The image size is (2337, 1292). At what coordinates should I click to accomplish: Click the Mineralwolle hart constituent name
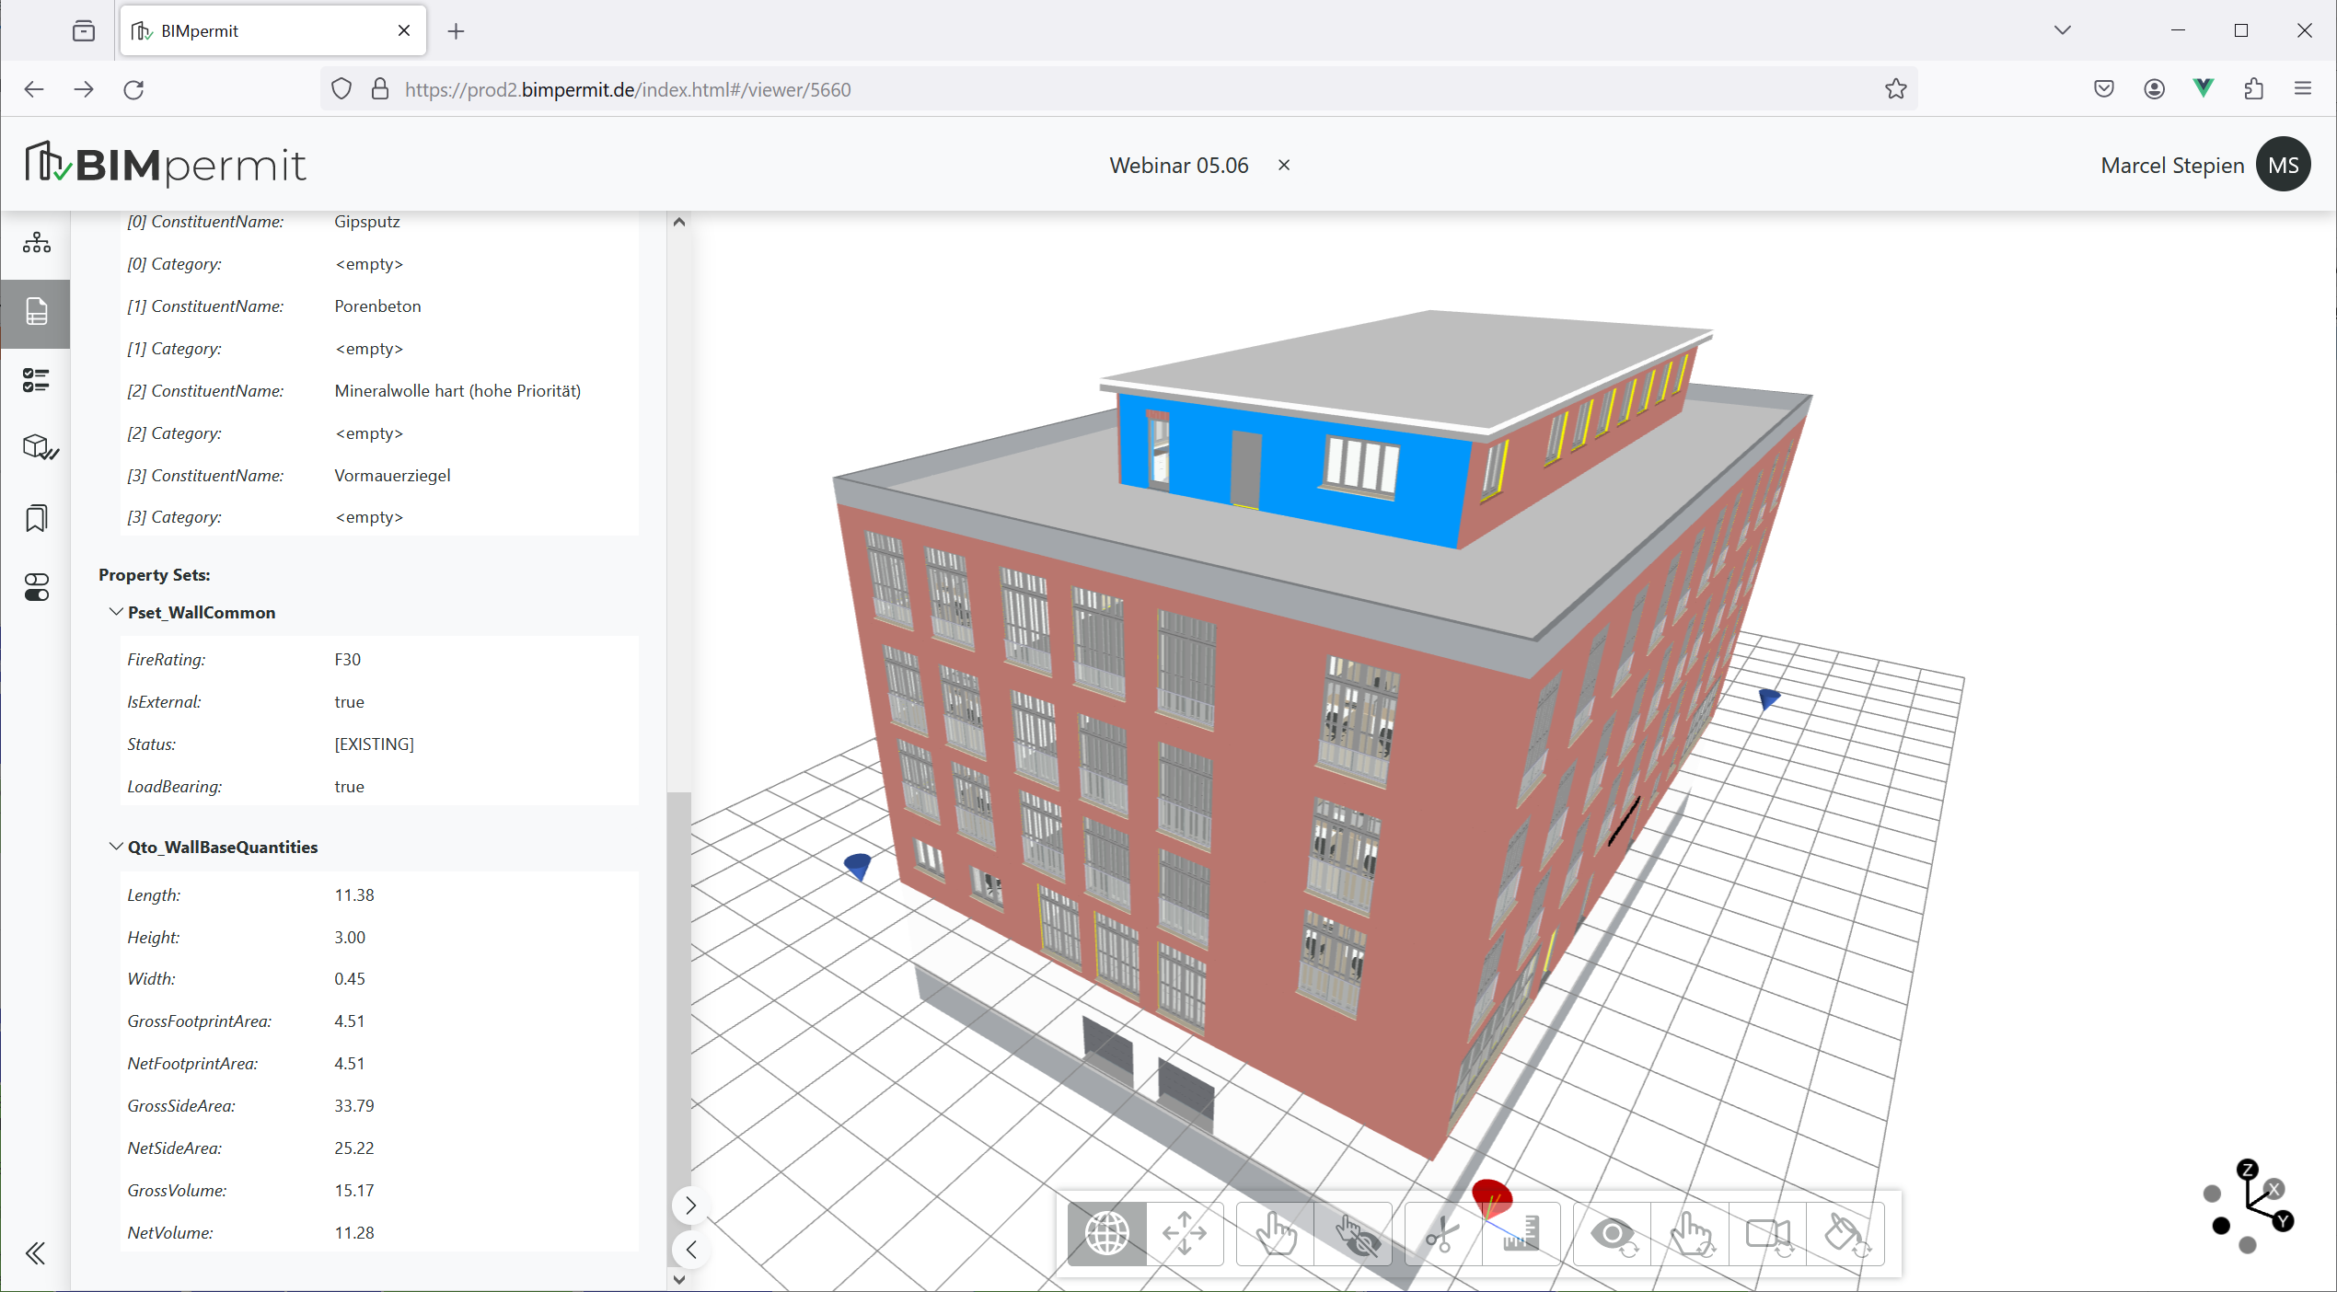pyautogui.click(x=457, y=391)
